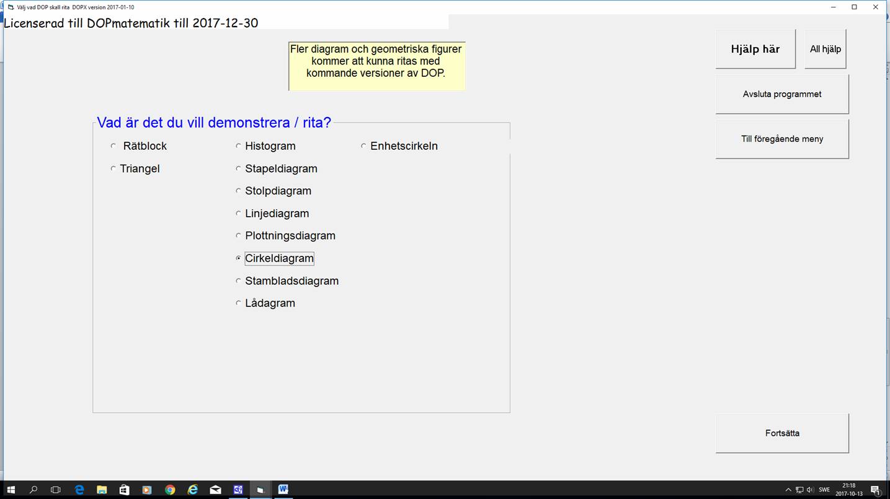This screenshot has width=890, height=499.
Task: Open Microsoft Edge from the taskbar
Action: point(79,490)
